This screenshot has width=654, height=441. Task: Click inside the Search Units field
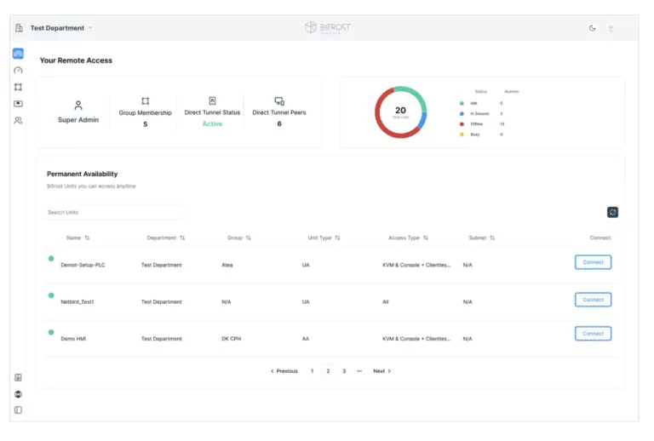pyautogui.click(x=112, y=212)
